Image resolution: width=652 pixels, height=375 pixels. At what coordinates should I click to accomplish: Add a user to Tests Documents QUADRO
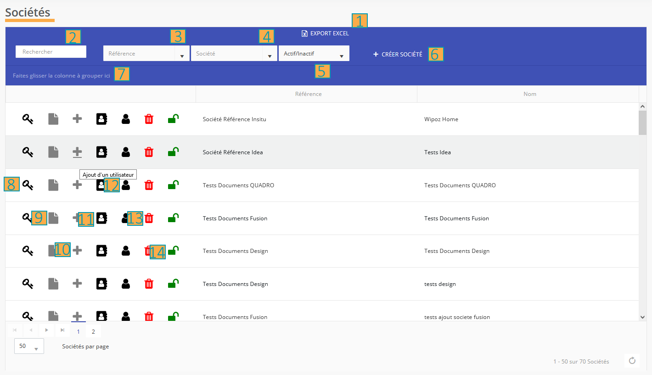tap(78, 185)
